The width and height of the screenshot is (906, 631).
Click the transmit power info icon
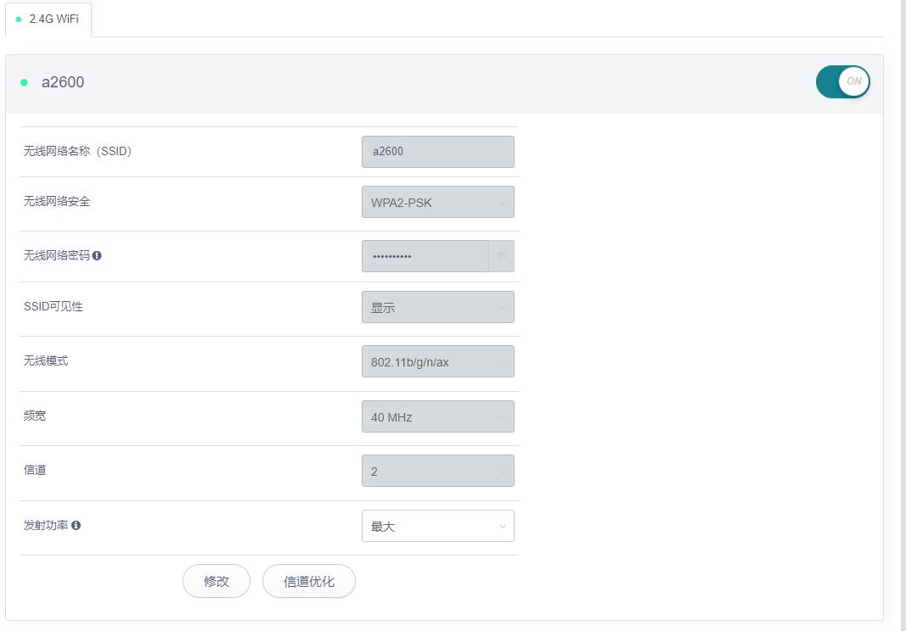[x=76, y=526]
